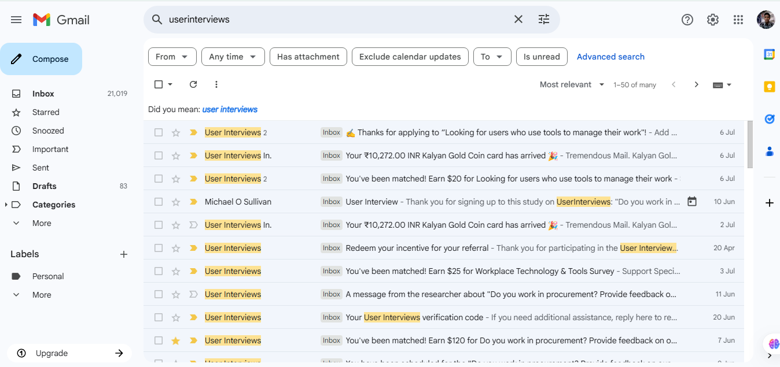Open select-all dropdown arrow
The height and width of the screenshot is (367, 780).
pos(170,84)
